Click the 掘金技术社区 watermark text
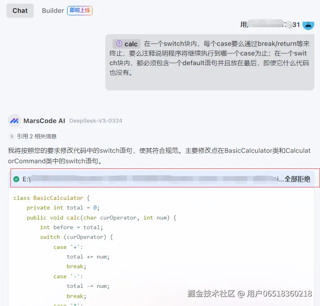Viewport: 320px width, 306px height. point(211,294)
